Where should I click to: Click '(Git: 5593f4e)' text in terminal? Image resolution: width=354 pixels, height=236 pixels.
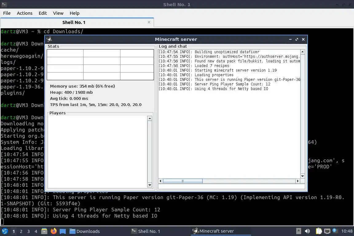pos(59,203)
